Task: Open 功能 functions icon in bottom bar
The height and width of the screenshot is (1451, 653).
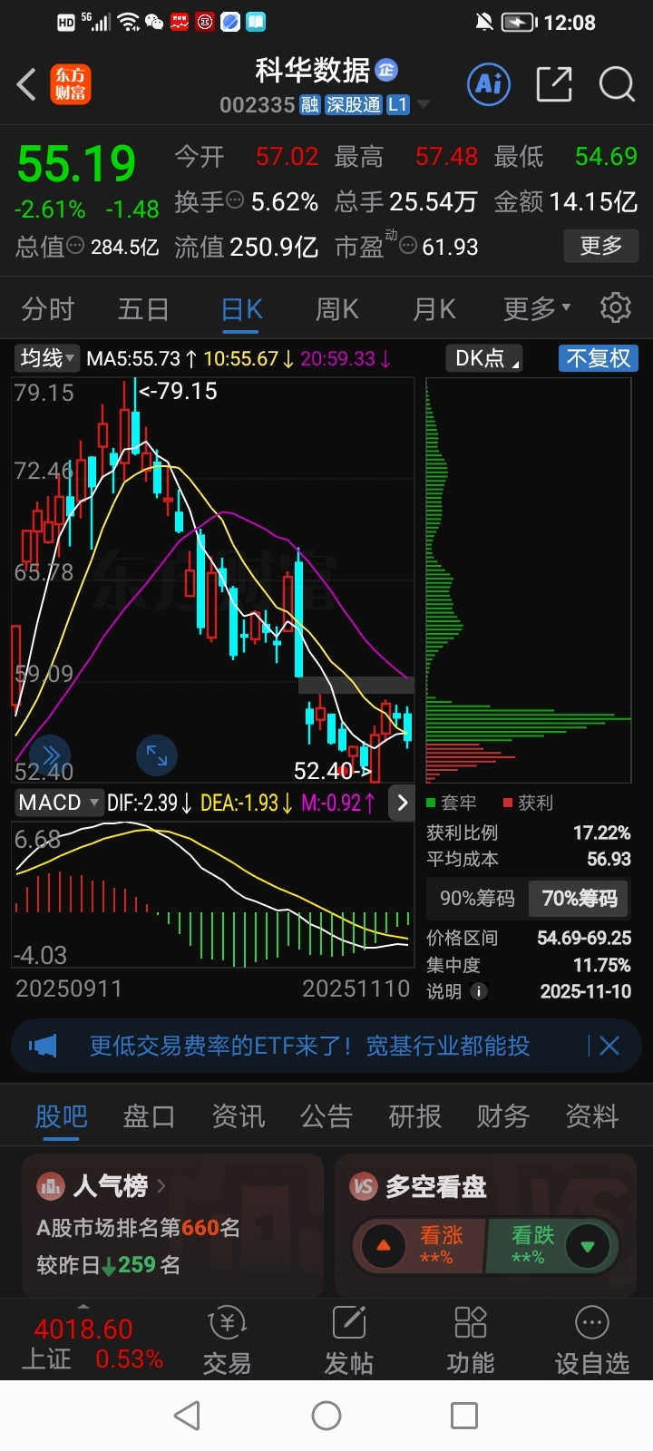Action: coord(470,1340)
